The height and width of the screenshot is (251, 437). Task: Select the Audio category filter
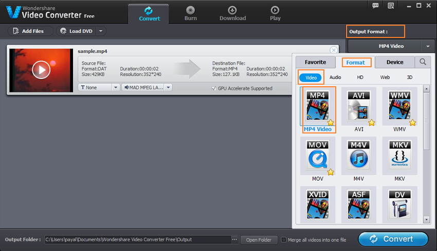pyautogui.click(x=335, y=78)
